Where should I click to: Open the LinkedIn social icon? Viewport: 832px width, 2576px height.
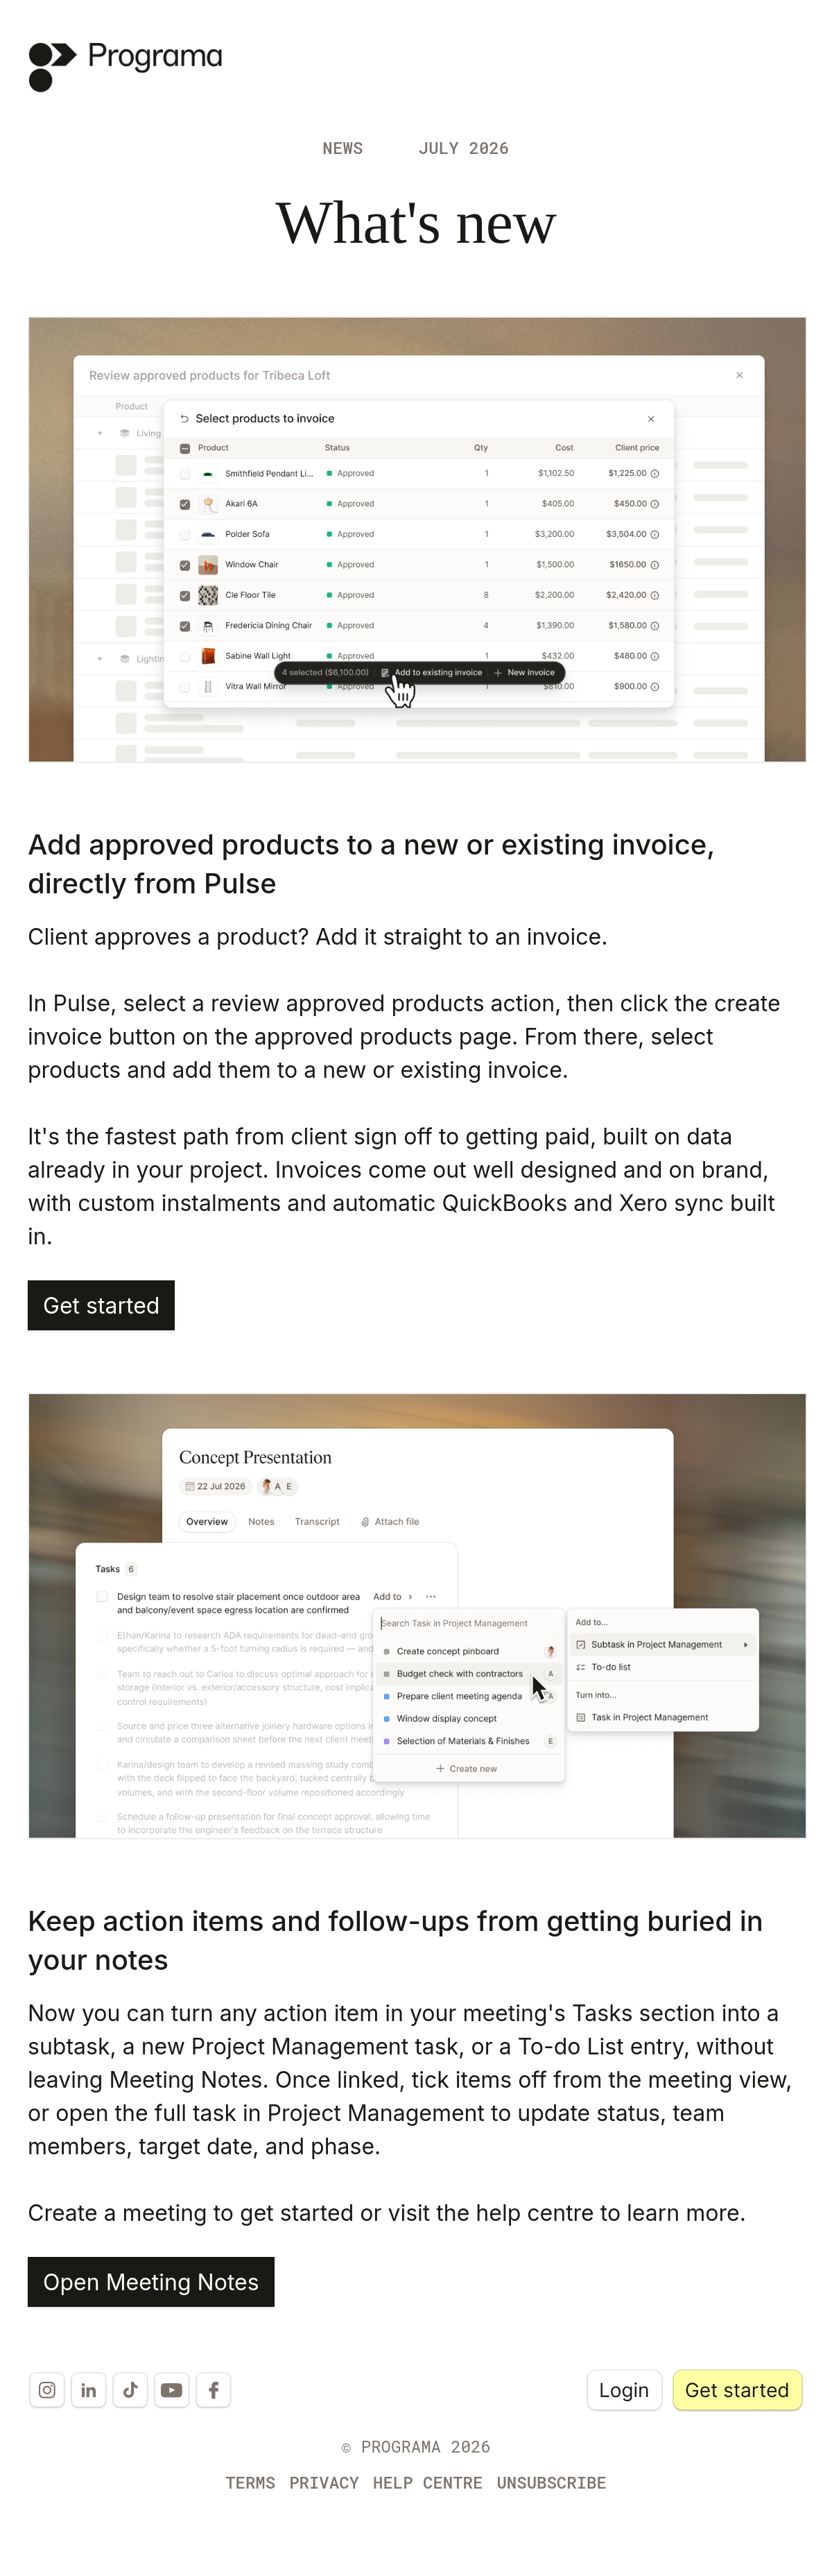click(88, 2389)
